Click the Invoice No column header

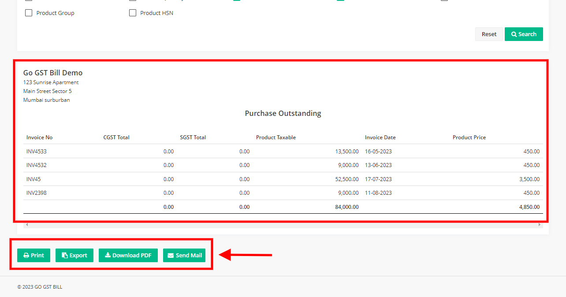[39, 137]
